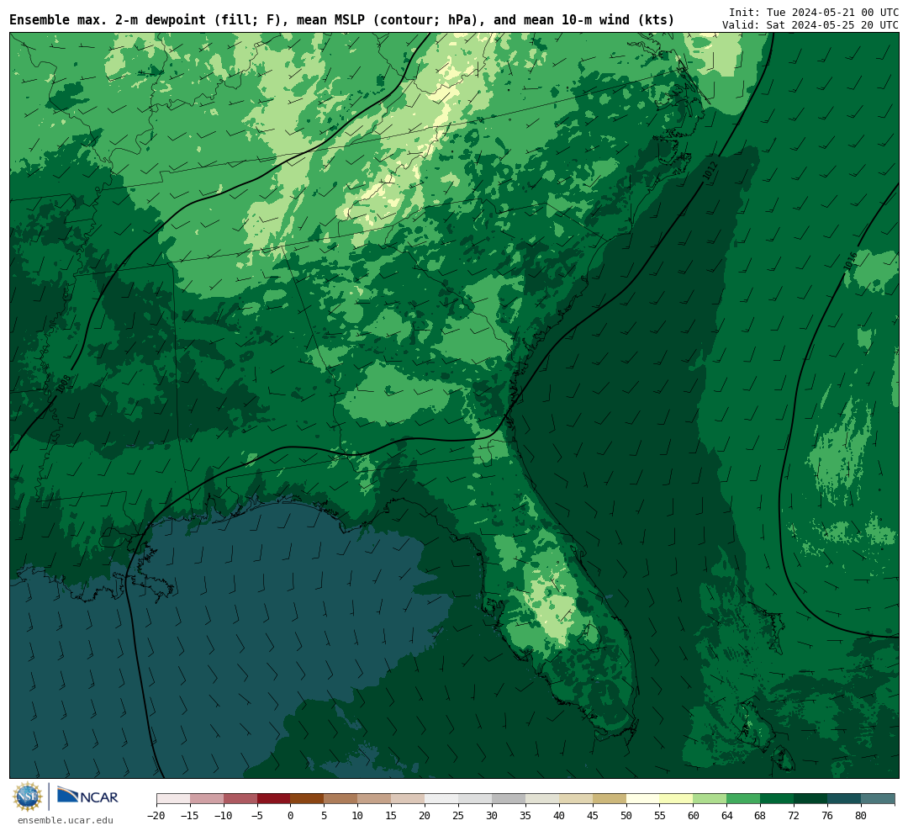
Task: Click the 68 colorbar tick label
Action: (761, 815)
